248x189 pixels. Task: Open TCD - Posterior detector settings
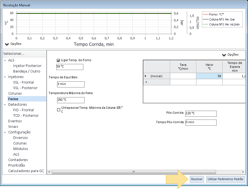pyautogui.click(x=26, y=115)
